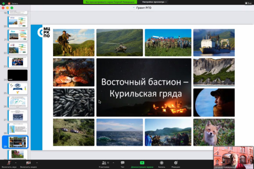Click the microphone icon to unmute audio

[x=9, y=163]
